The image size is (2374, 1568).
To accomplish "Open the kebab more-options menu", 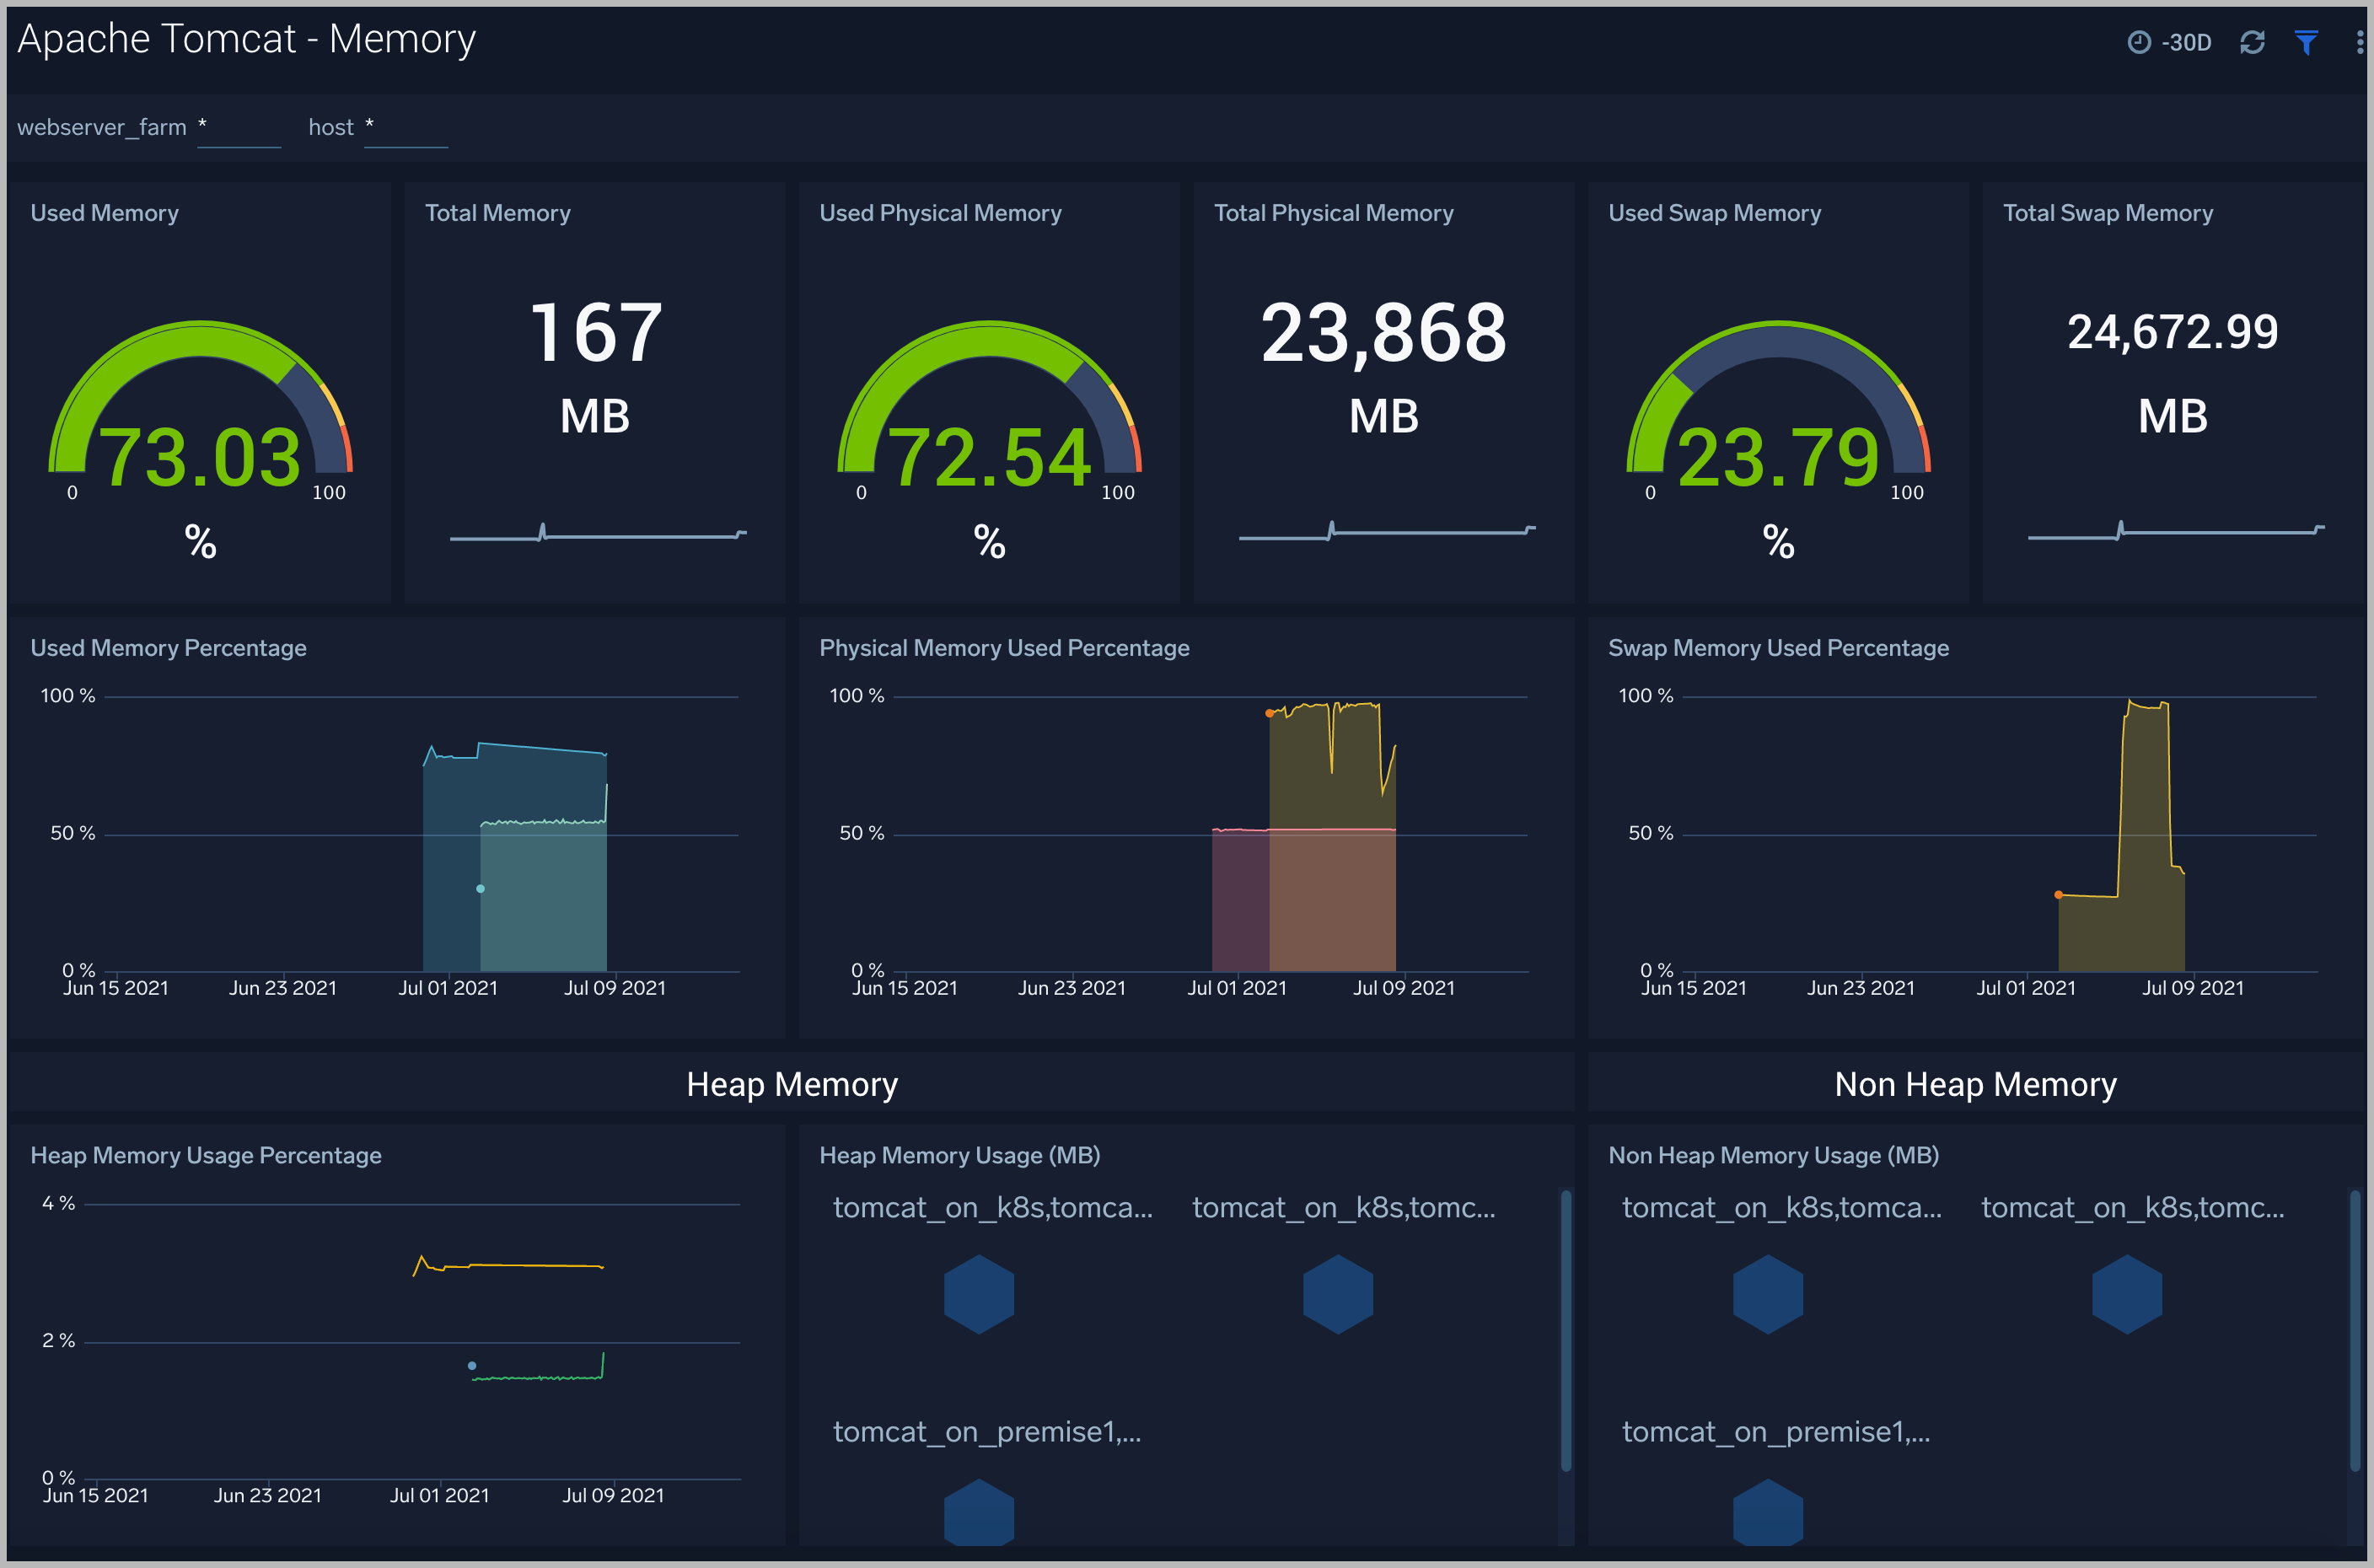I will point(2360,42).
